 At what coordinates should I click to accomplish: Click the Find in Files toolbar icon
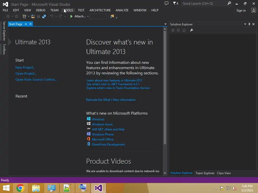112,16
